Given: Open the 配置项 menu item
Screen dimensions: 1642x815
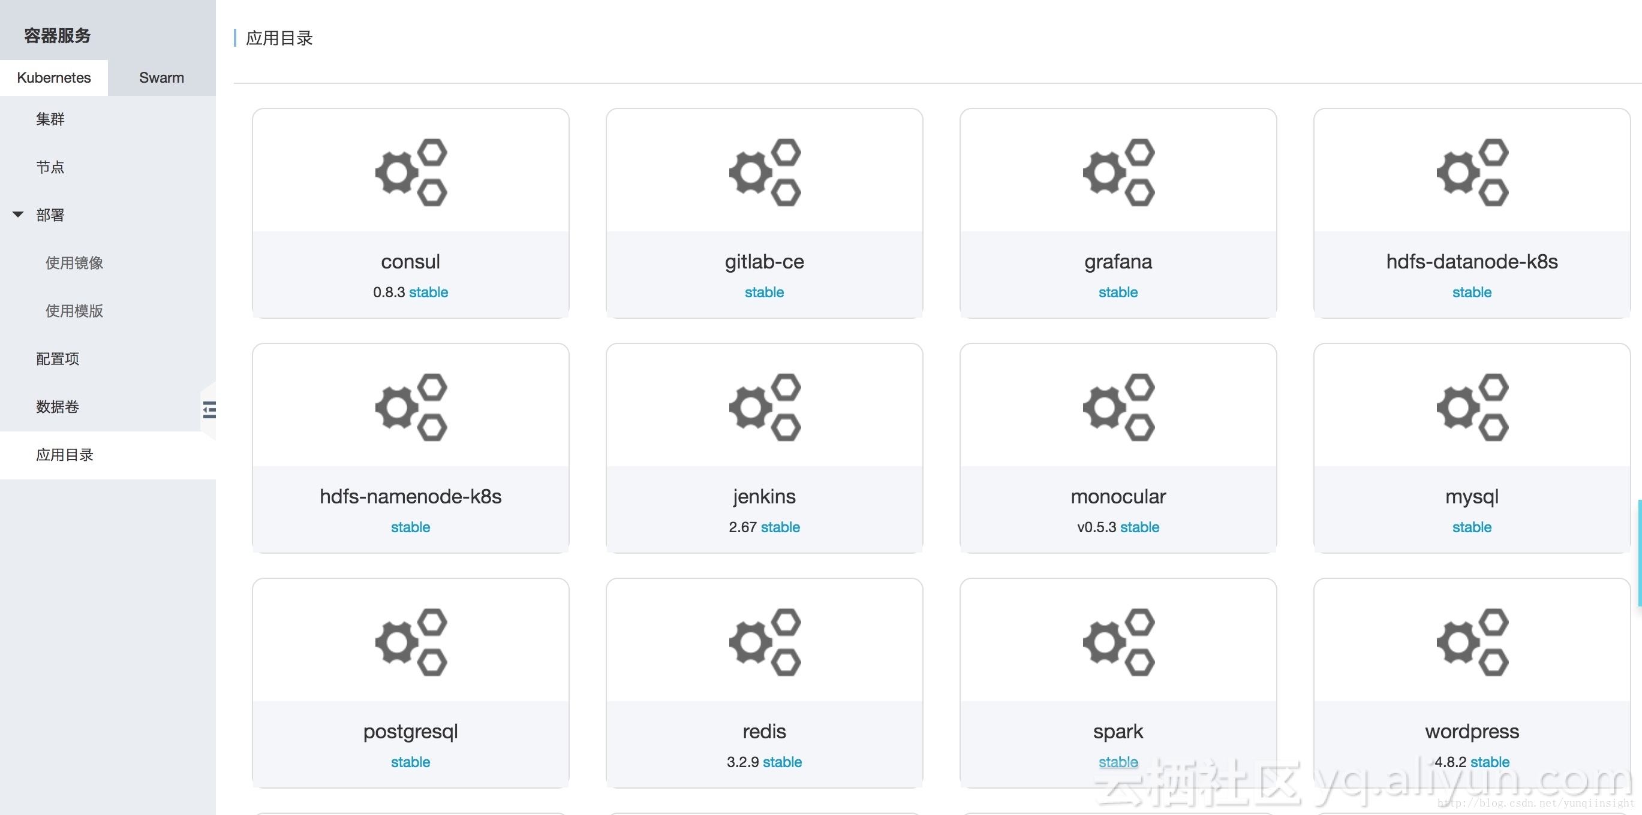Looking at the screenshot, I should (58, 359).
